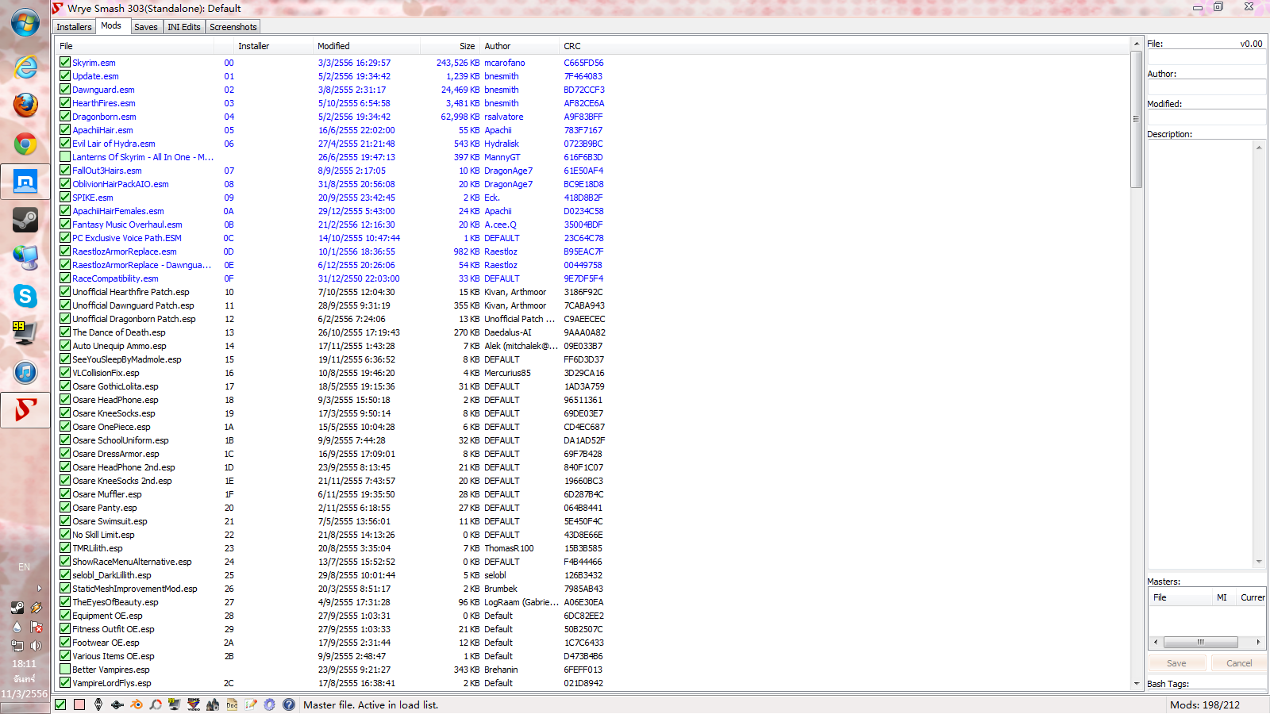Screen dimensions: 1270x714
Task: Open Internet Explorer from the taskbar
Action: (25, 67)
